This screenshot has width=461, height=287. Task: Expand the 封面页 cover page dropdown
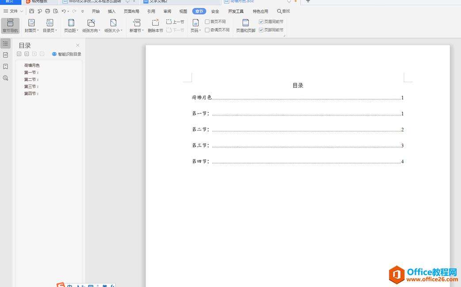tap(31, 31)
